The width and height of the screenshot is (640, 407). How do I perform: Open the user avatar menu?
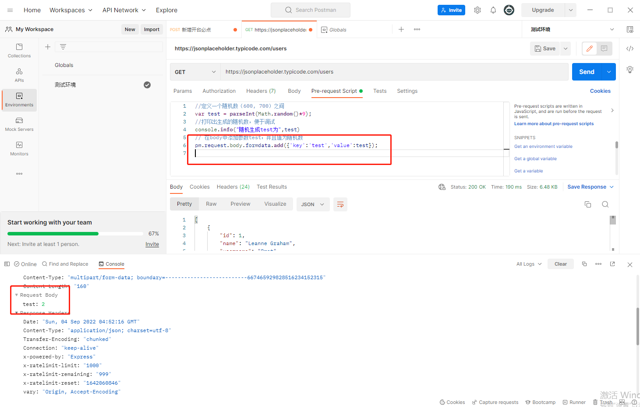[x=509, y=10]
